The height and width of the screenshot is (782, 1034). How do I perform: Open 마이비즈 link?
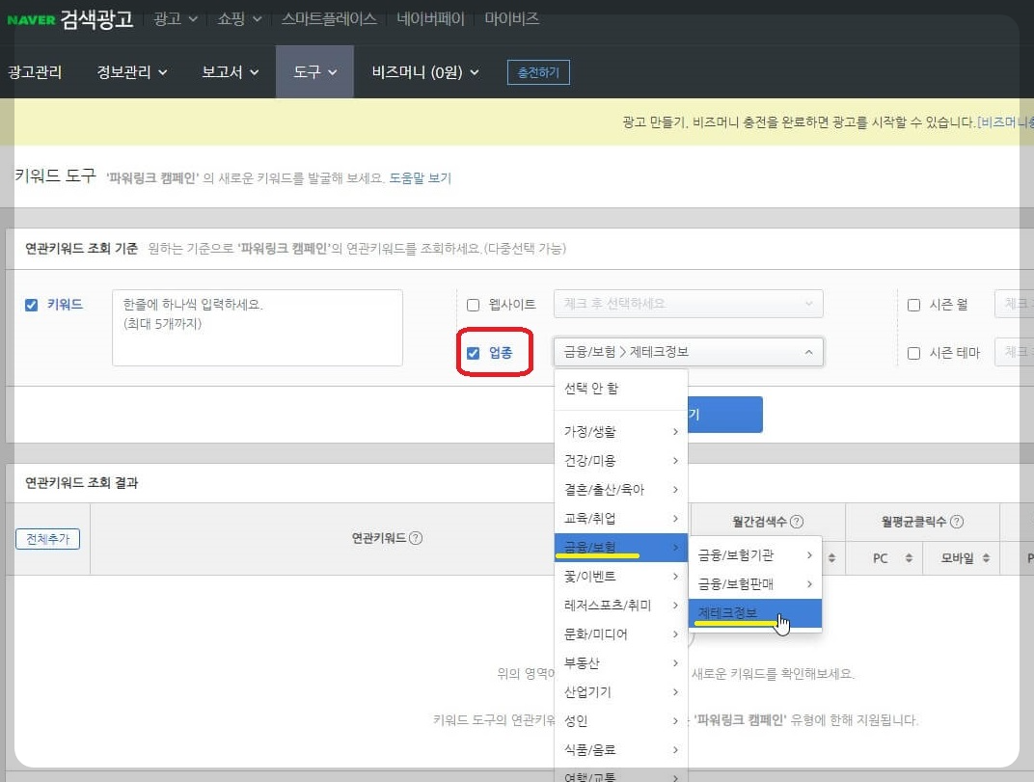pos(512,18)
